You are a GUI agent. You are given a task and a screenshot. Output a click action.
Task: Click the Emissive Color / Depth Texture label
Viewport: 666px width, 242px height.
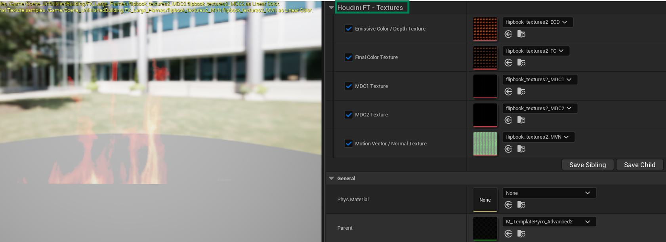point(390,29)
